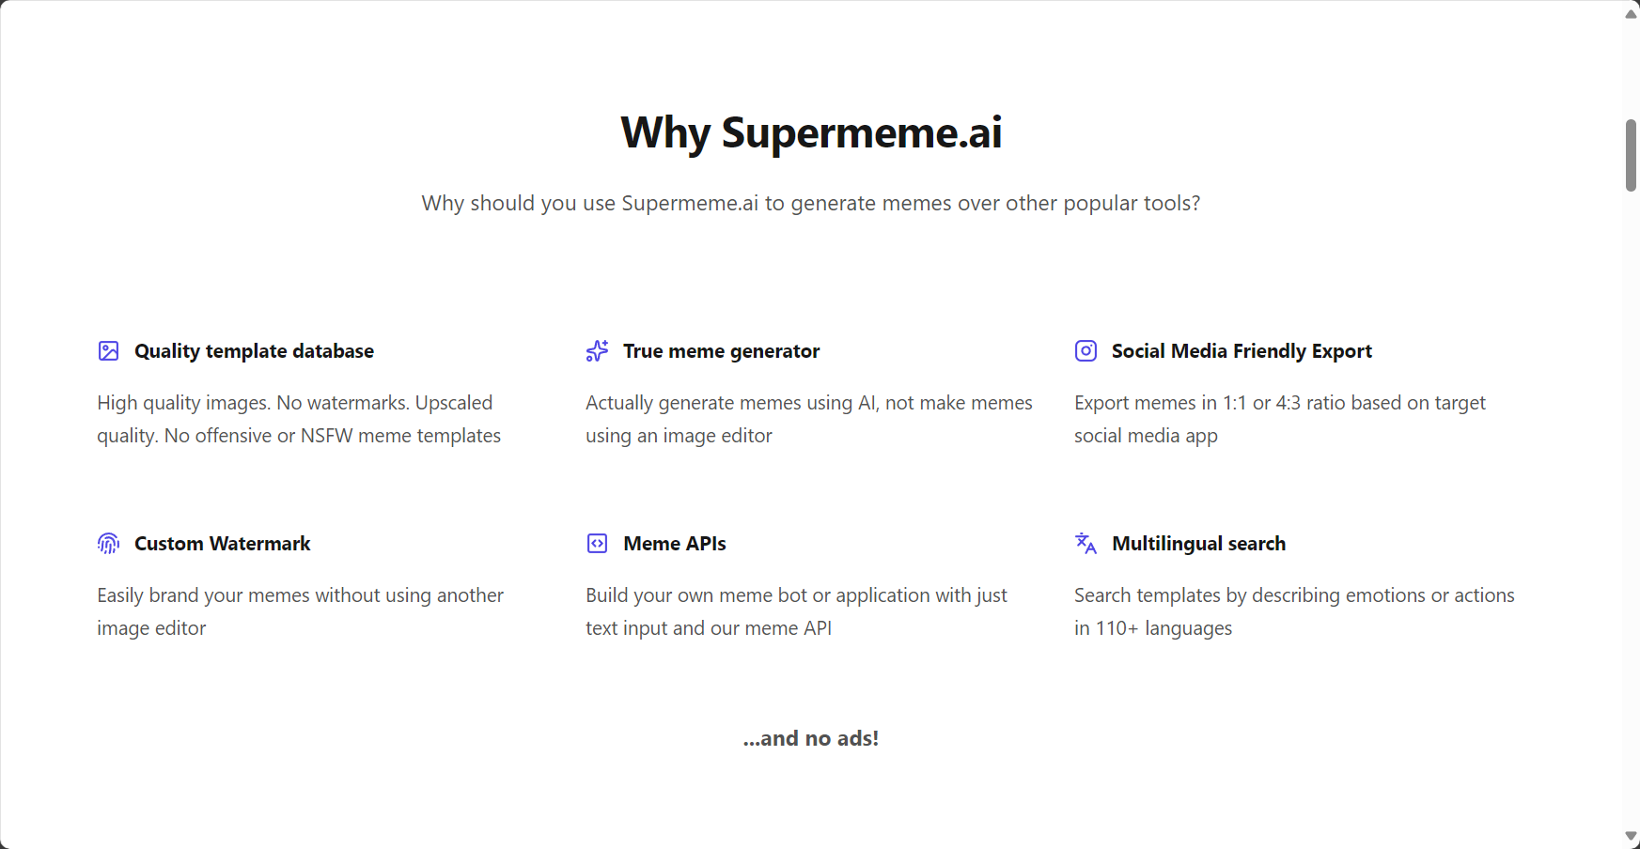Click the translate icon beside Multilingual search

coord(1086,544)
